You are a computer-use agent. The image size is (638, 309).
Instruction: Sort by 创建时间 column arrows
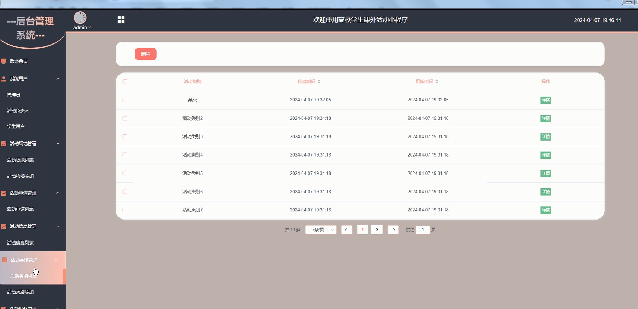pos(319,82)
